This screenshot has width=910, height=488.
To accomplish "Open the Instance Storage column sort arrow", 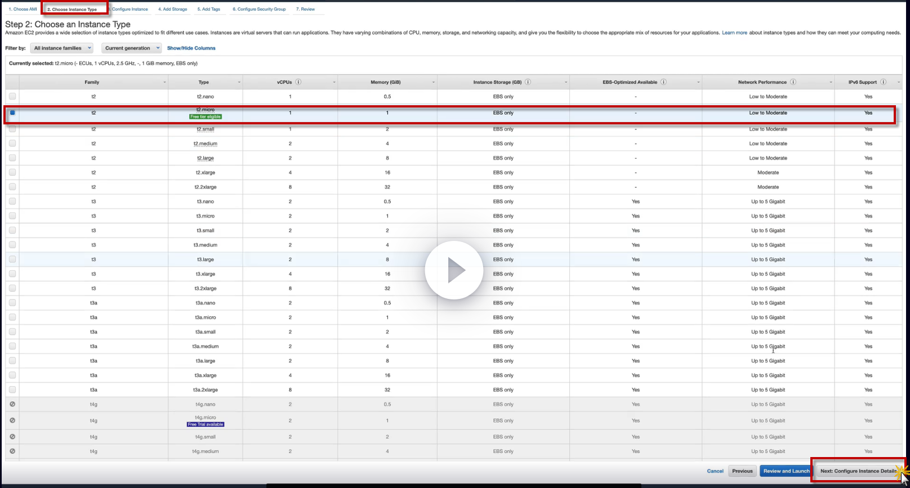I will pos(566,83).
